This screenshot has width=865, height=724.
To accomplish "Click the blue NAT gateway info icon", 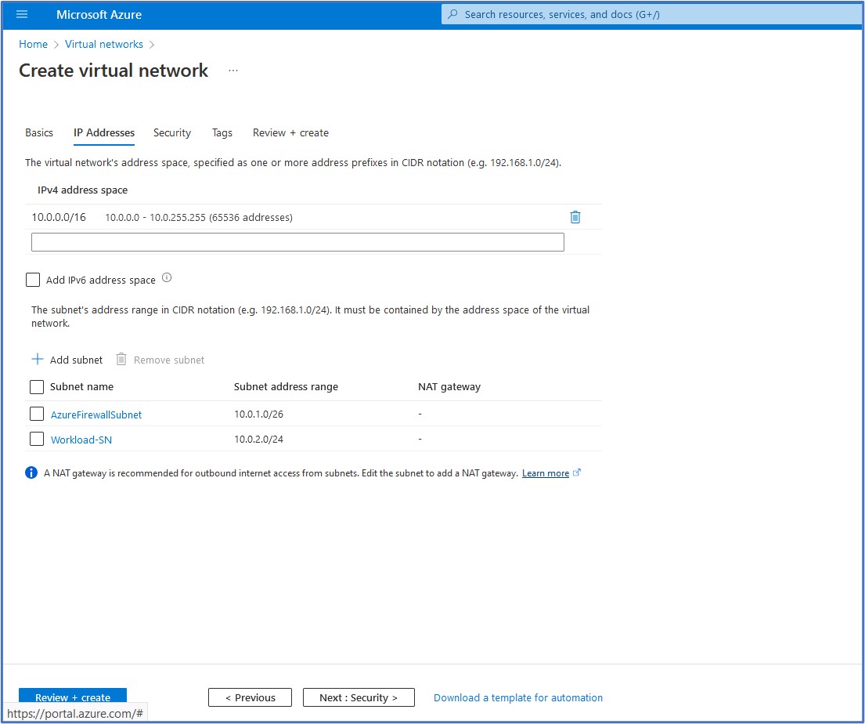I will pos(31,472).
